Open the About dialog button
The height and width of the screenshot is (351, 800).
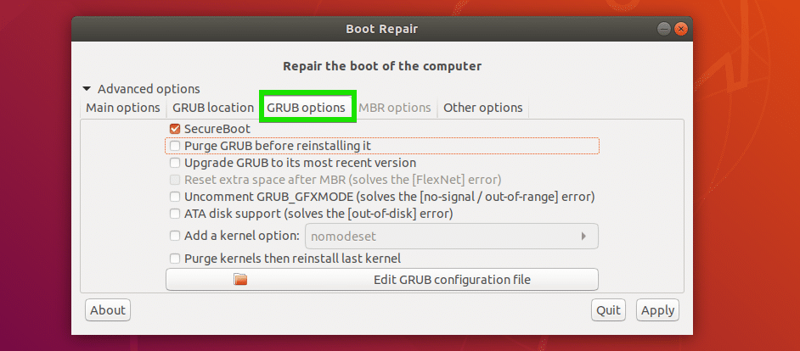[108, 310]
